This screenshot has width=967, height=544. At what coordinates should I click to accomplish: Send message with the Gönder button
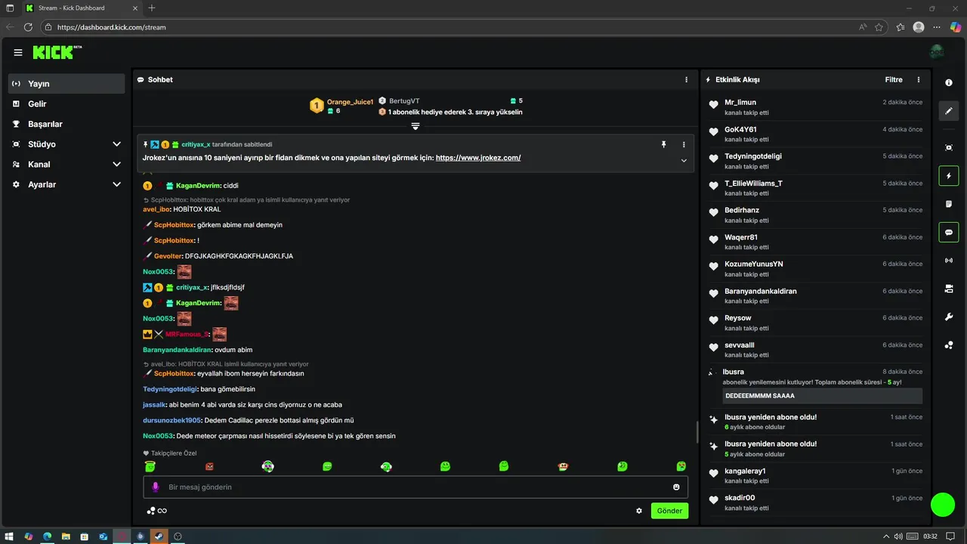coord(669,511)
